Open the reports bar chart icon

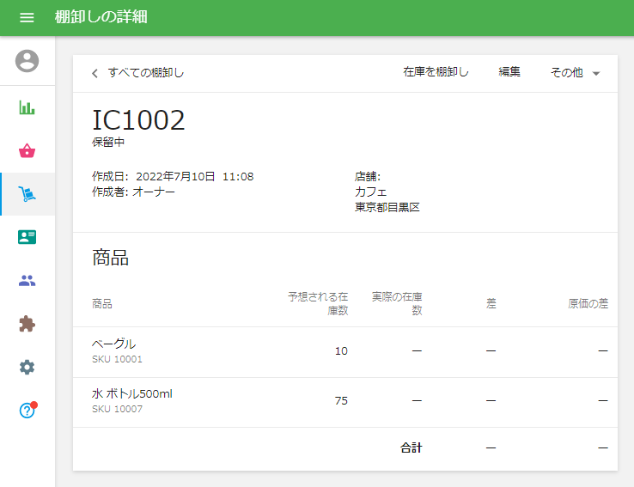point(27,108)
